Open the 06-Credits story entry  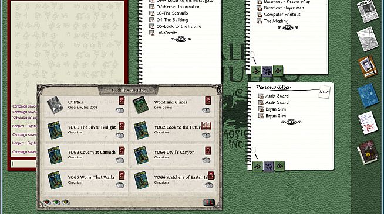pyautogui.click(x=167, y=33)
